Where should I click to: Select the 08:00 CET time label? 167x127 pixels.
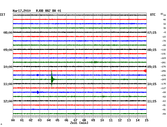(8, 32)
